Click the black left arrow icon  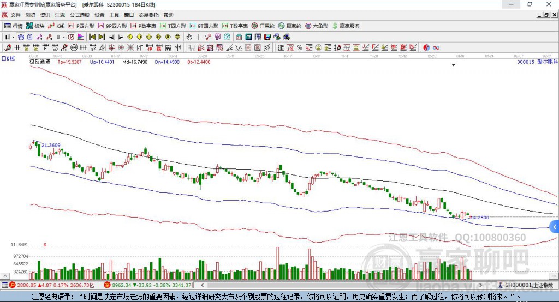(x=111, y=37)
